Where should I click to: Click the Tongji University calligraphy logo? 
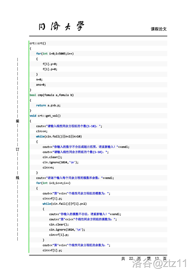pos(61,26)
